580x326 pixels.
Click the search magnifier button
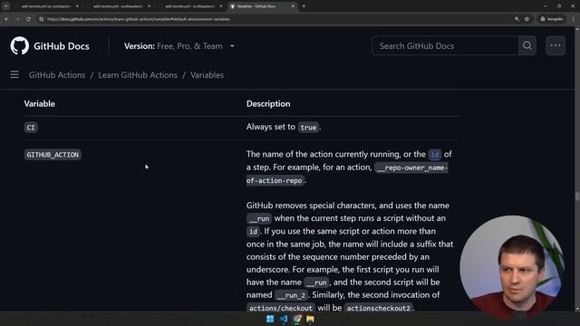(527, 46)
